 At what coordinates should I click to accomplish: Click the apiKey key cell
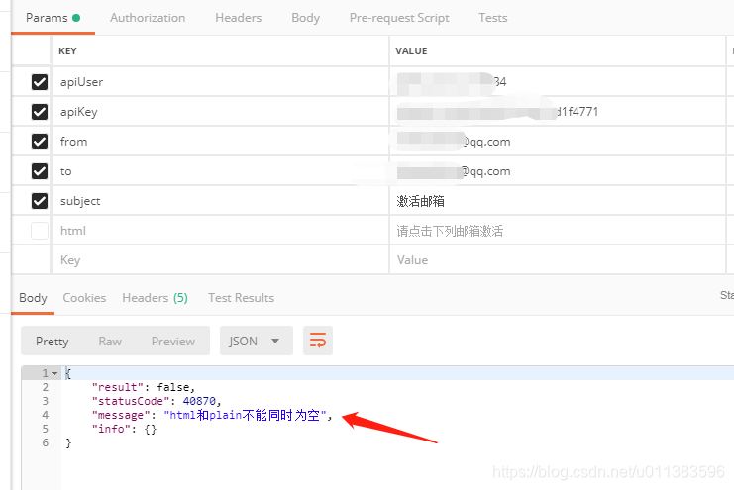(x=221, y=112)
